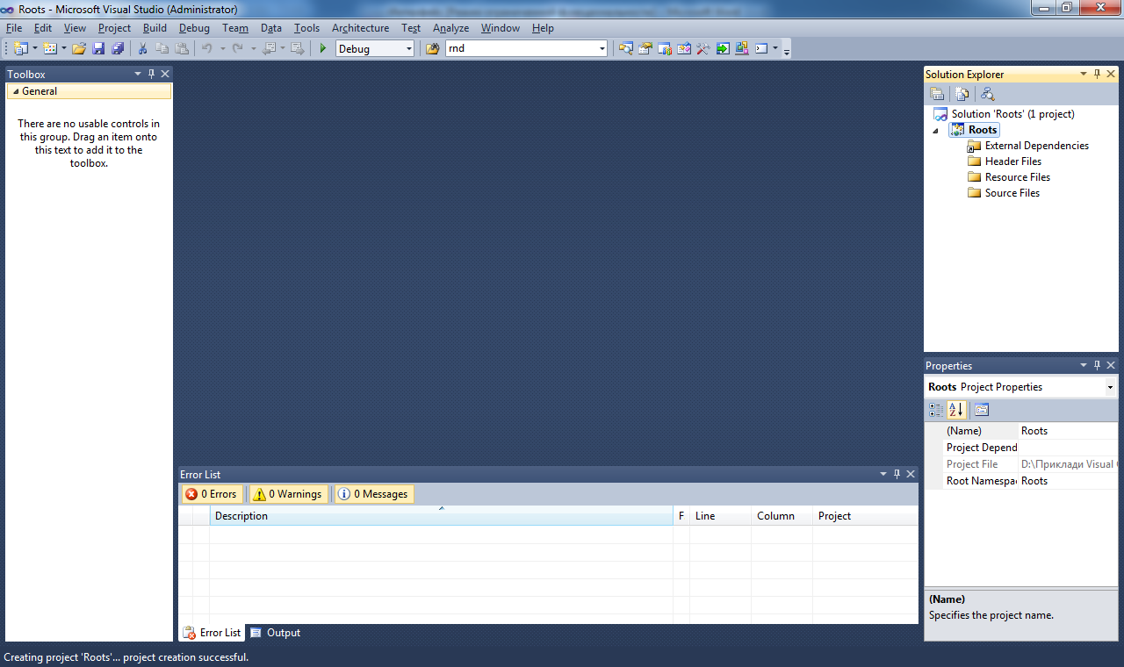1124x667 pixels.
Task: Click the Root Namespace property value
Action: coord(1068,481)
